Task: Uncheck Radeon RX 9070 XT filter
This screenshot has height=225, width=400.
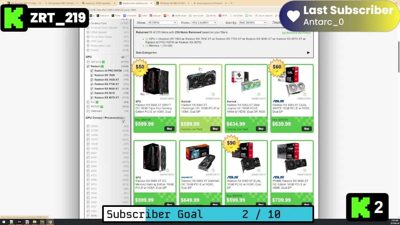Action: (92, 98)
